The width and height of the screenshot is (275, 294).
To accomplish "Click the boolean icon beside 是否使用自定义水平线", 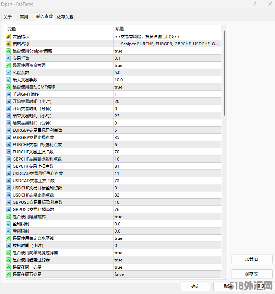I will pyautogui.click(x=9, y=238).
